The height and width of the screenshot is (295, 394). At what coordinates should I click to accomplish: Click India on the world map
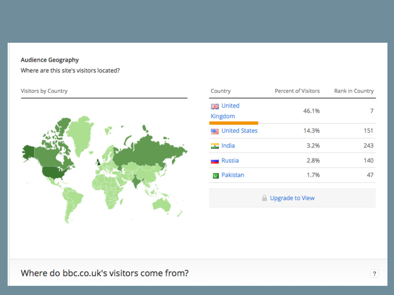click(x=136, y=181)
